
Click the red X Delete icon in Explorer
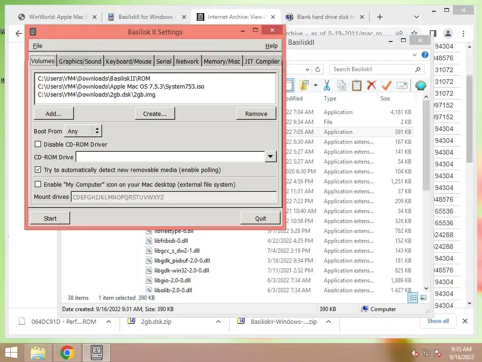pos(371,85)
